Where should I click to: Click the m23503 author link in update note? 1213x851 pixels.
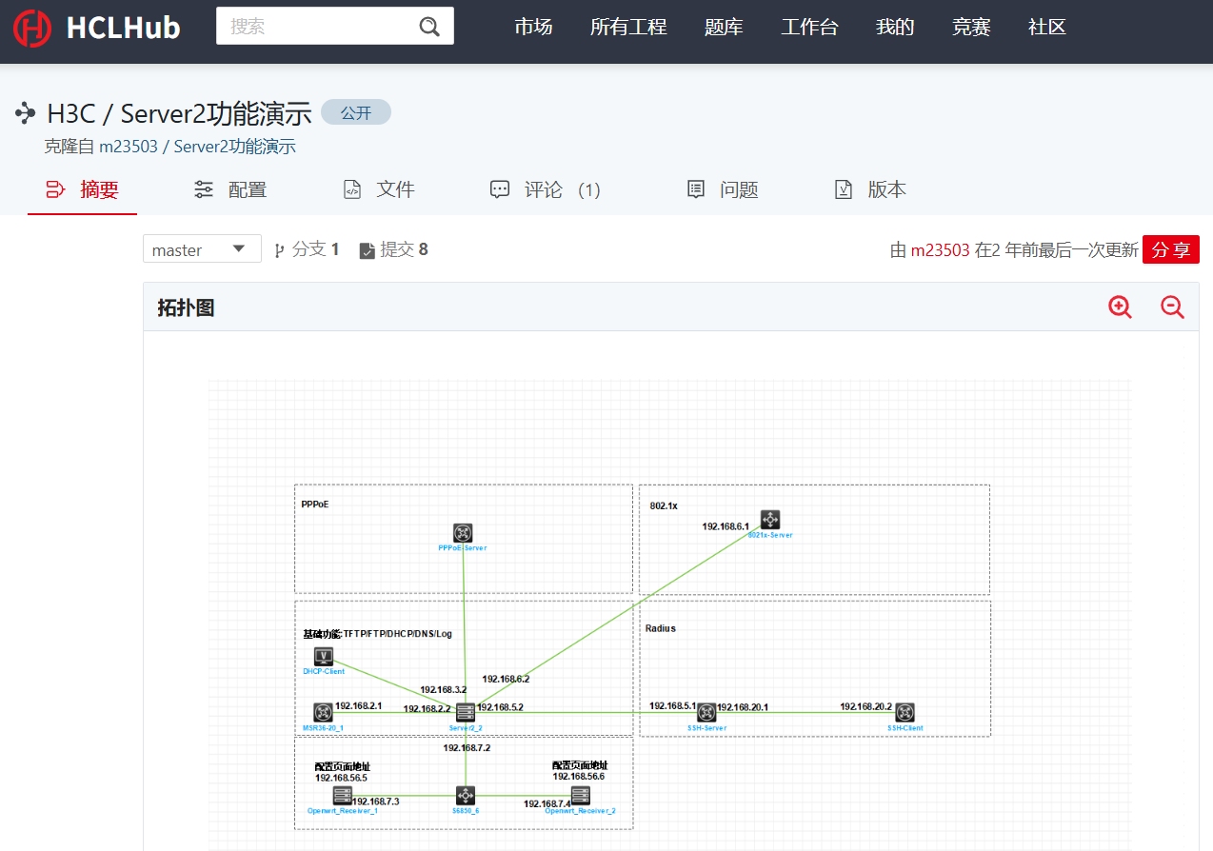click(x=941, y=250)
